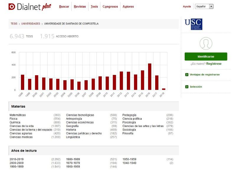236x174 pixels.
Task: Follow the Regístrese link
Action: (214, 64)
